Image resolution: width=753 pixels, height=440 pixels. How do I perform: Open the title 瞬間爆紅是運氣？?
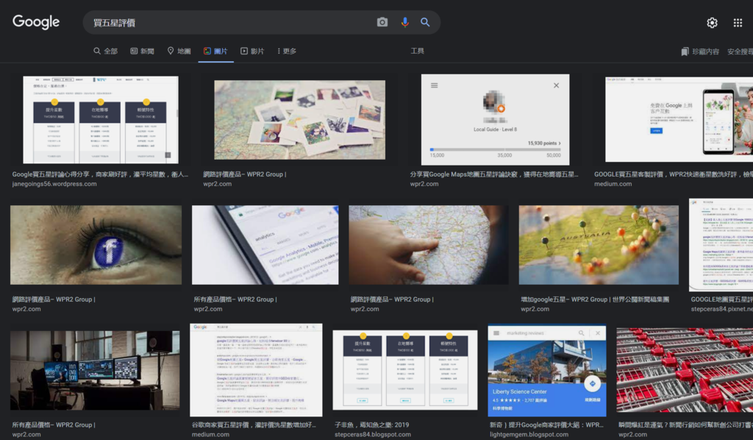point(686,425)
